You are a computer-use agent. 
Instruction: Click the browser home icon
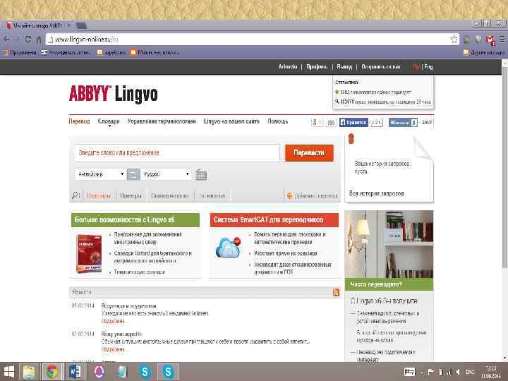pos(39,40)
